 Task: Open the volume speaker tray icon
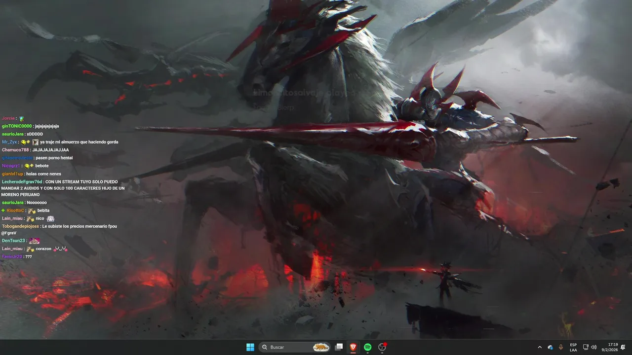pyautogui.click(x=593, y=347)
